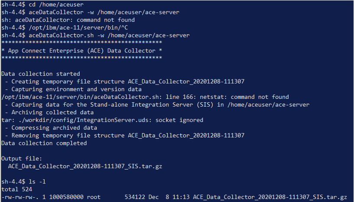Click the 'Data collection started' line
Viewport: 354px width, 202px height.
41,74
